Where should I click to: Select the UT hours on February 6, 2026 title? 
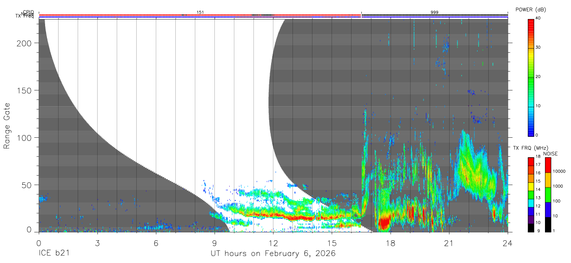point(273,253)
